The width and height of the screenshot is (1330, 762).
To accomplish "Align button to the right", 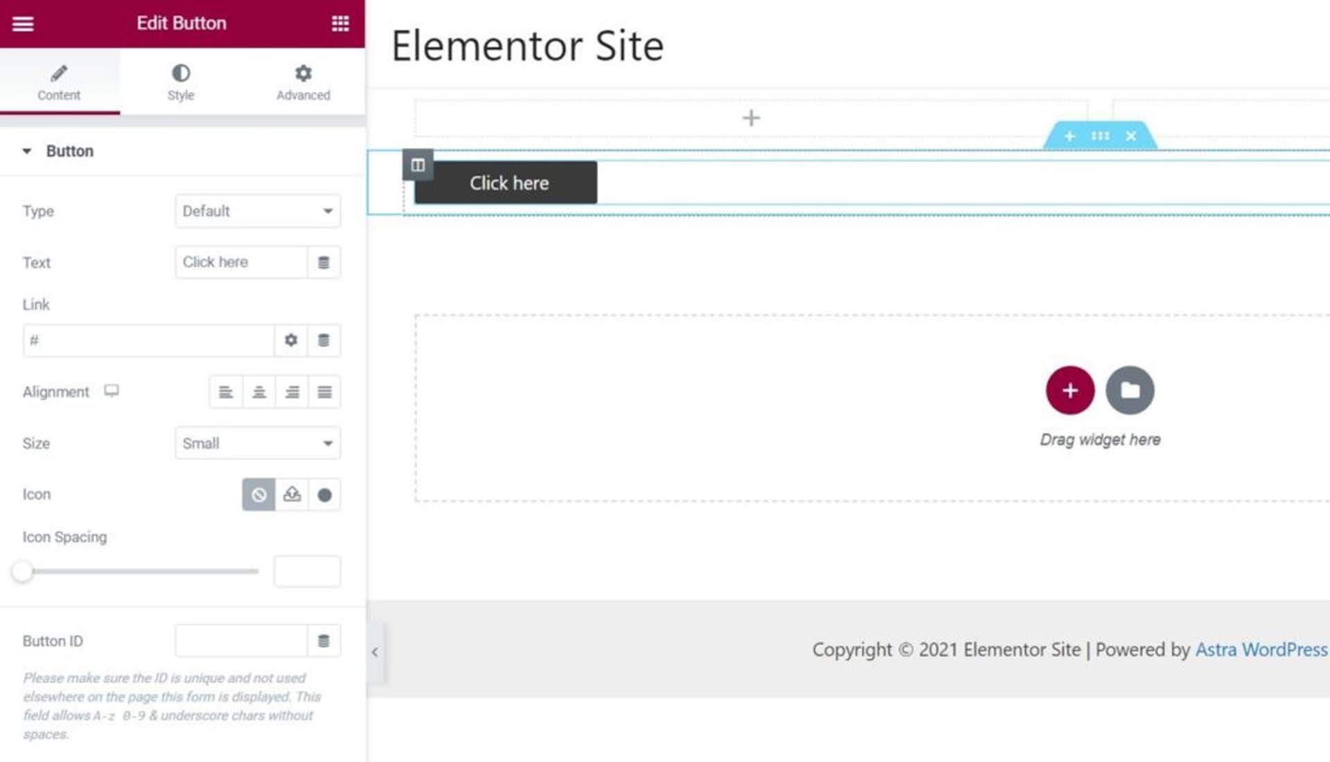I will [292, 392].
